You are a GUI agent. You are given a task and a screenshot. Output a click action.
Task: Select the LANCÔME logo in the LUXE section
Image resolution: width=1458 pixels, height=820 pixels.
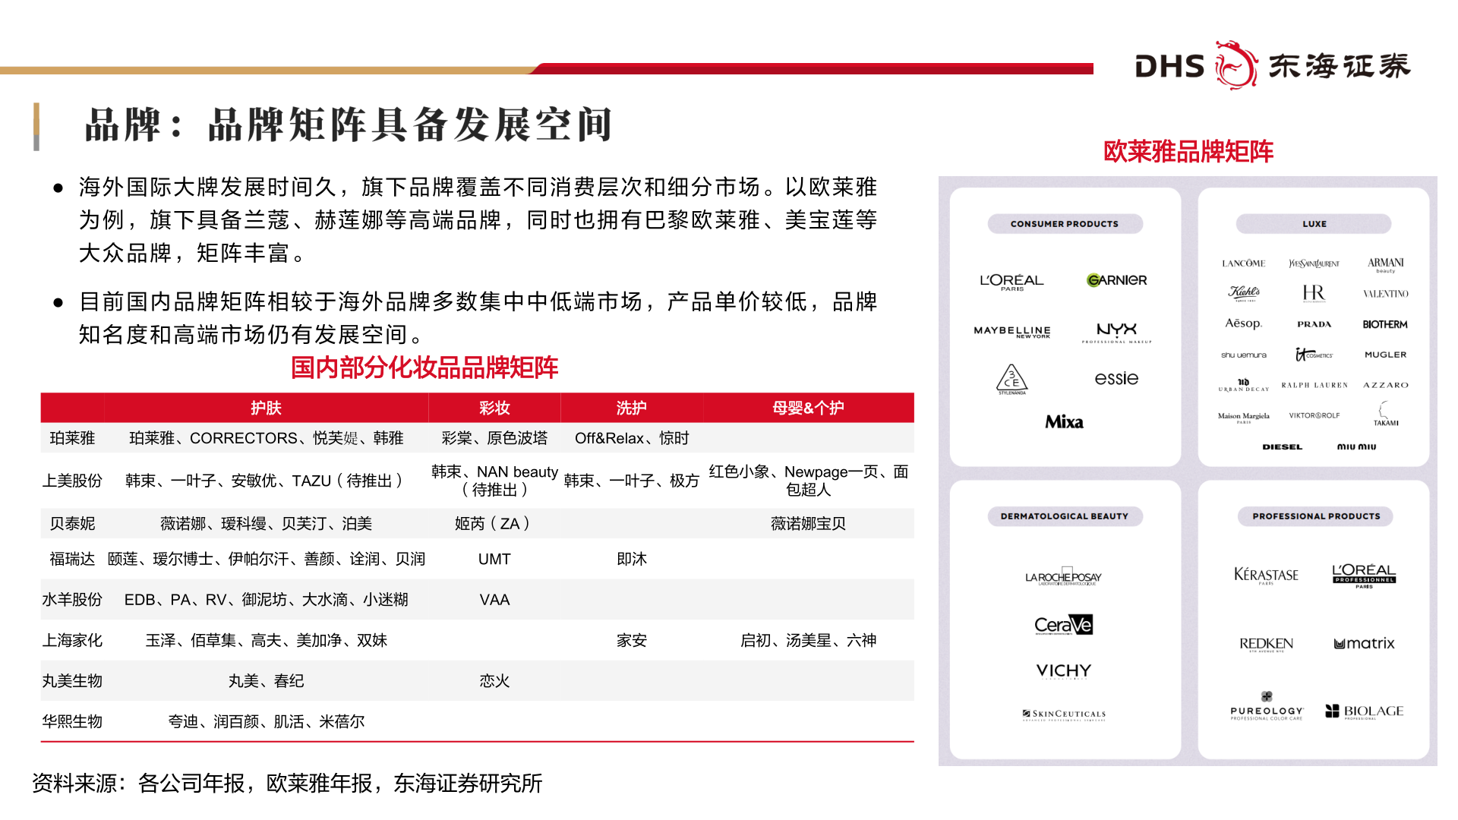[x=1243, y=264]
